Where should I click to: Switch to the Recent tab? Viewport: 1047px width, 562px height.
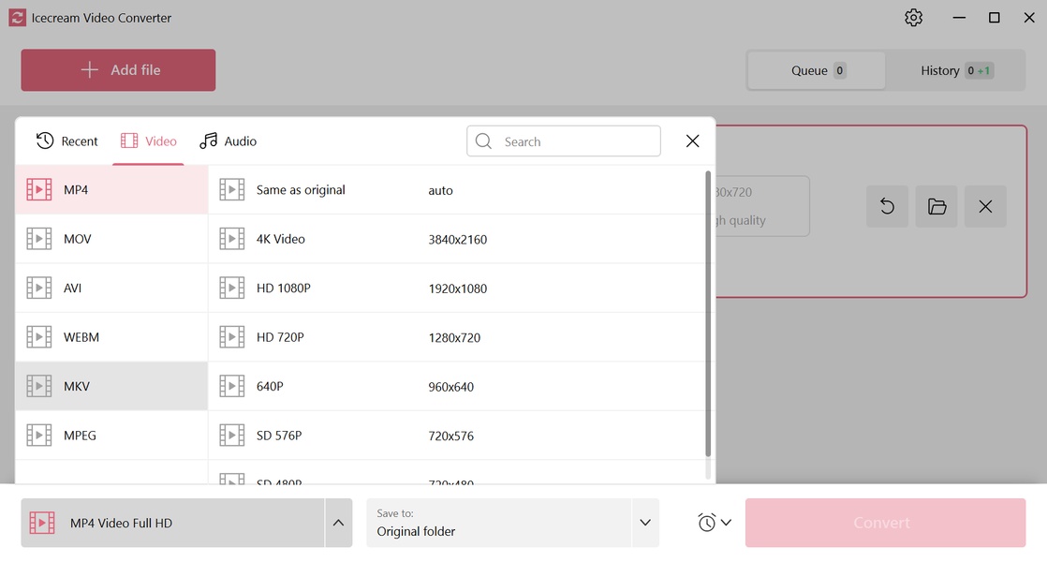tap(67, 141)
